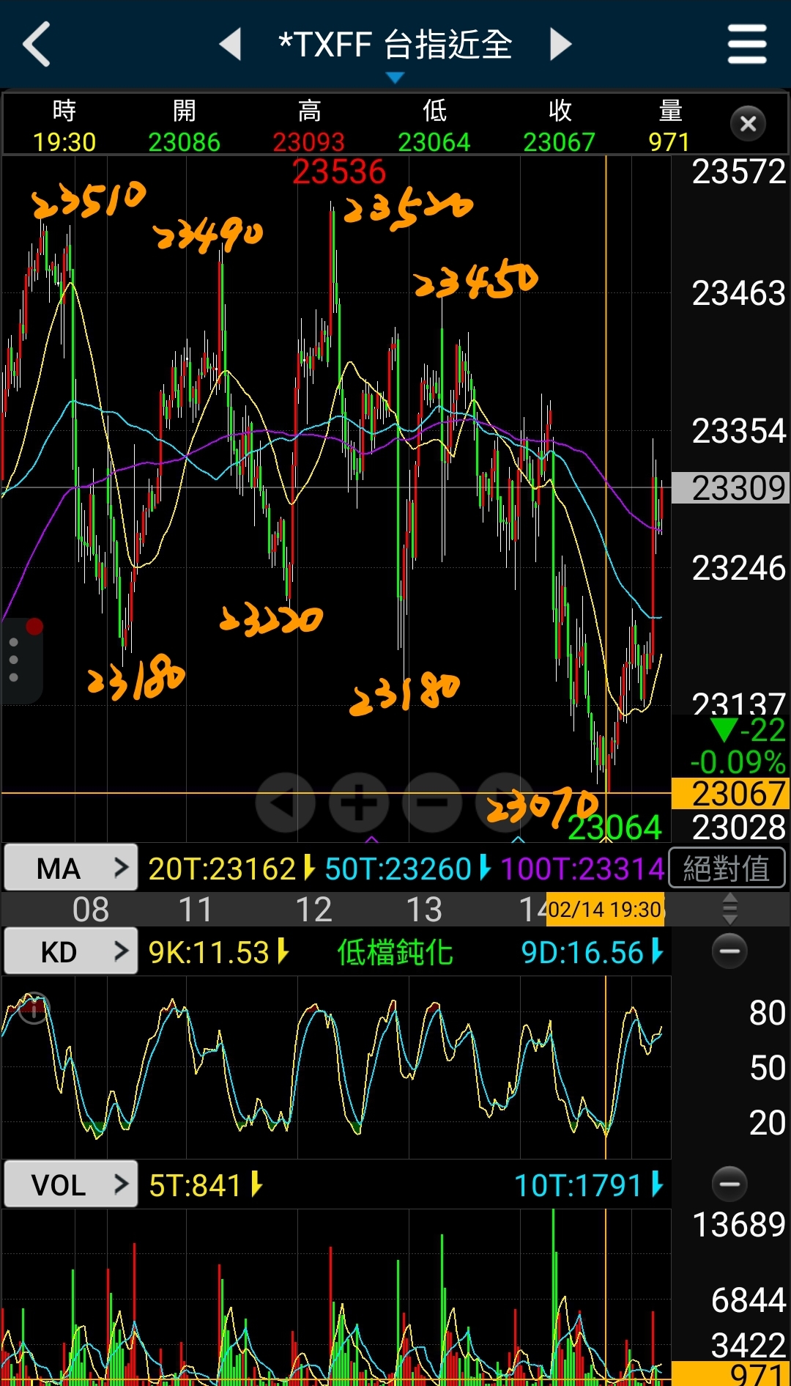Toggle the 絕對值 price scale mode
The width and height of the screenshot is (791, 1386).
tap(726, 869)
